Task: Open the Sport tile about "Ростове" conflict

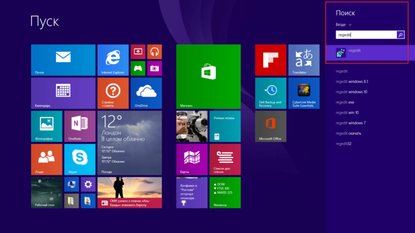Action: click(x=192, y=193)
